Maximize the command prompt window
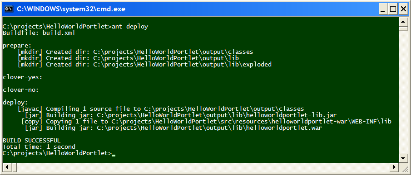 coord(393,9)
